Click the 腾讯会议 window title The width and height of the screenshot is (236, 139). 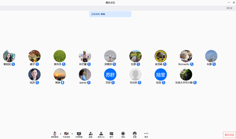tap(110, 3)
